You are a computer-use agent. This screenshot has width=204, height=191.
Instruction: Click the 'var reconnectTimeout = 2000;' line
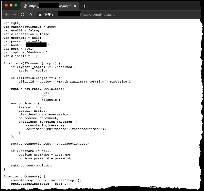30,27
